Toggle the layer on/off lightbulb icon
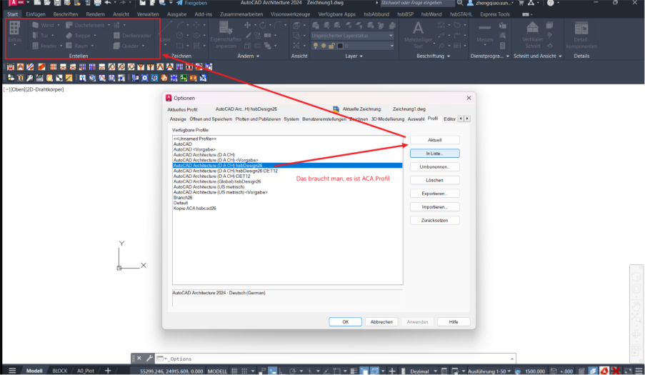The width and height of the screenshot is (645, 375). coord(316,46)
